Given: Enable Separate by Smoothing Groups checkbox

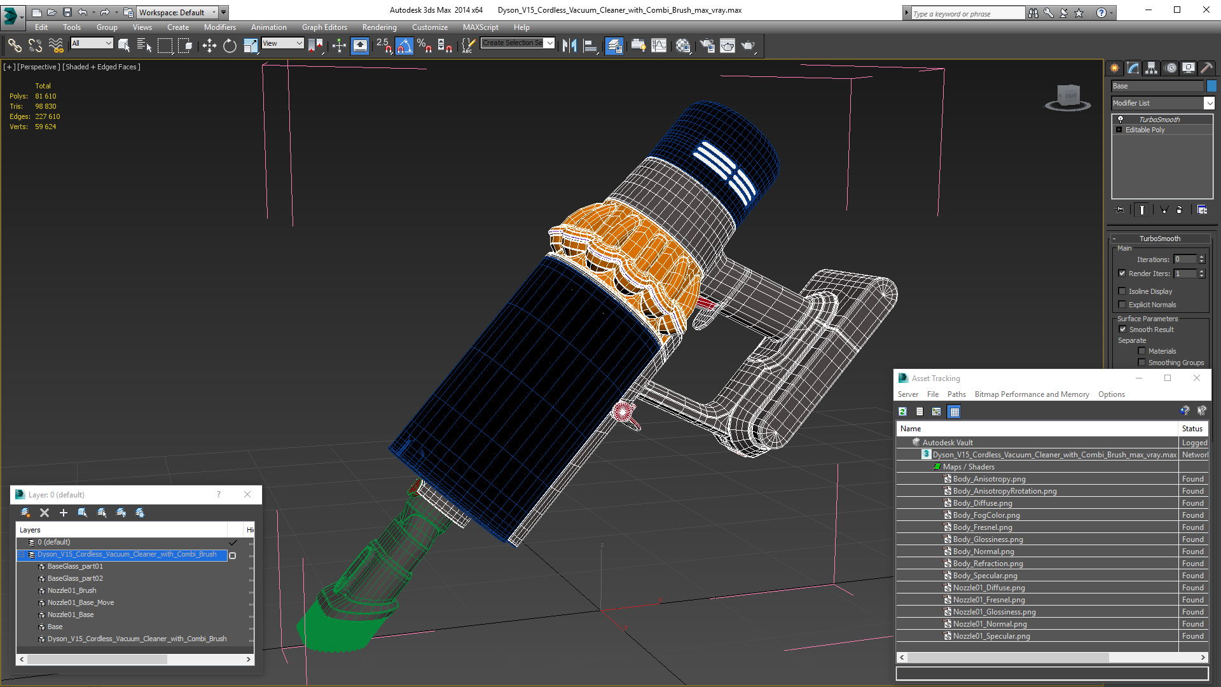Looking at the screenshot, I should click(1142, 363).
